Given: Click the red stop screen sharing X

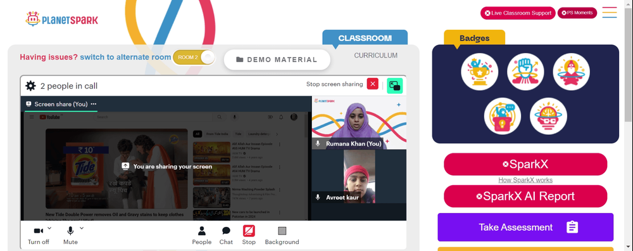Looking at the screenshot, I should pyautogui.click(x=373, y=84).
